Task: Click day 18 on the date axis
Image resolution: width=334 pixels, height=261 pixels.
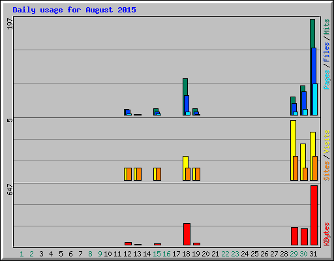Action: pyautogui.click(x=186, y=254)
